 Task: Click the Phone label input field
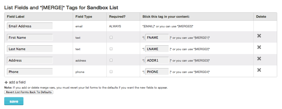[x=30, y=72]
